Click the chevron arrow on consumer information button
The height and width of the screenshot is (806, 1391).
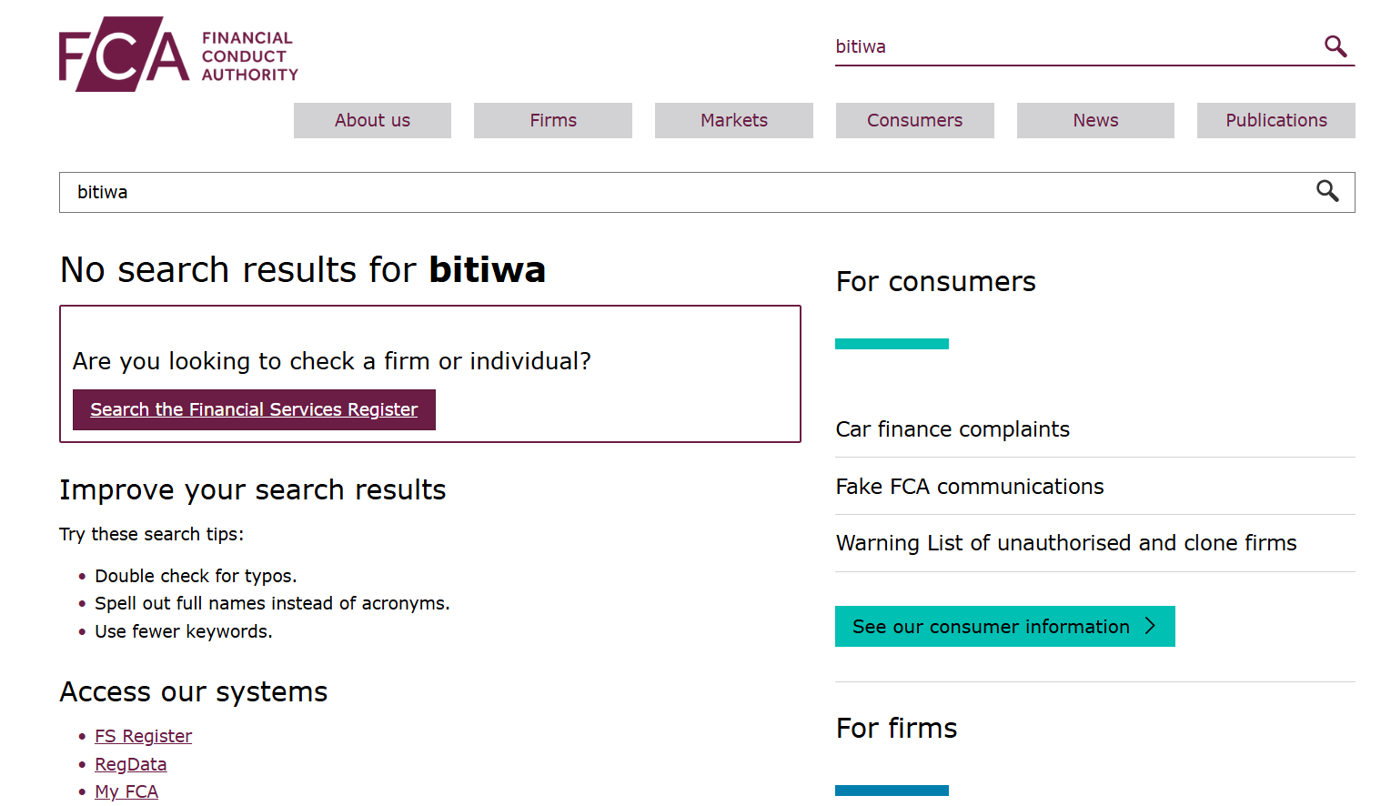pyautogui.click(x=1150, y=626)
